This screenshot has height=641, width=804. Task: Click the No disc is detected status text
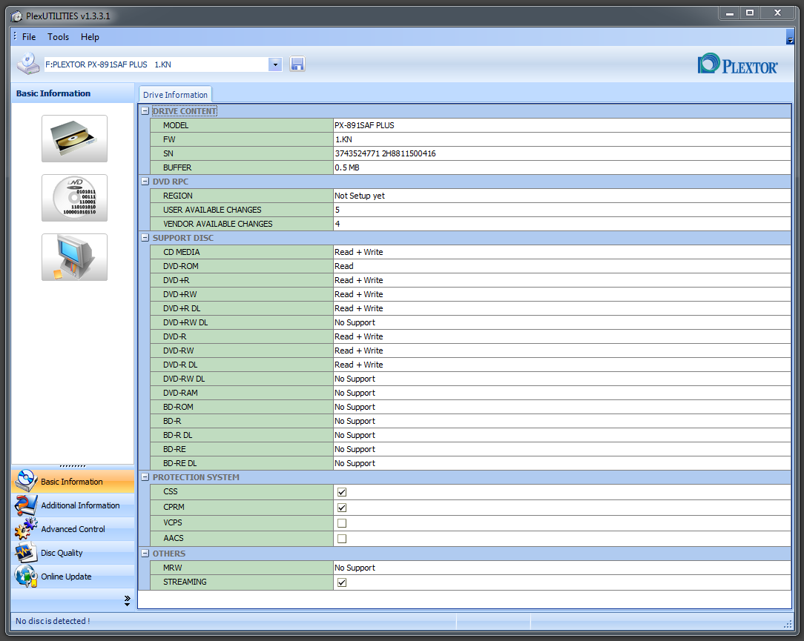point(53,621)
